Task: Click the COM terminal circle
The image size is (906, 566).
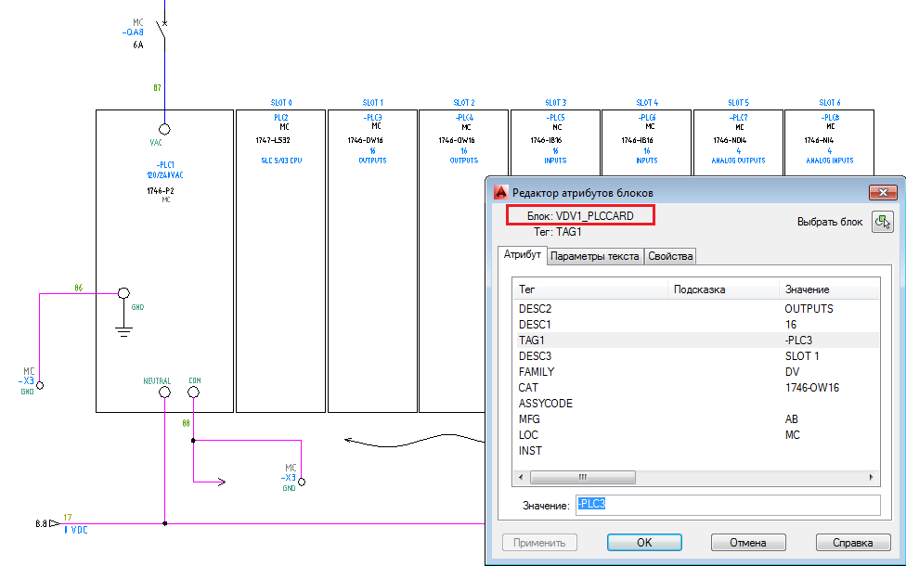Action: tap(194, 392)
